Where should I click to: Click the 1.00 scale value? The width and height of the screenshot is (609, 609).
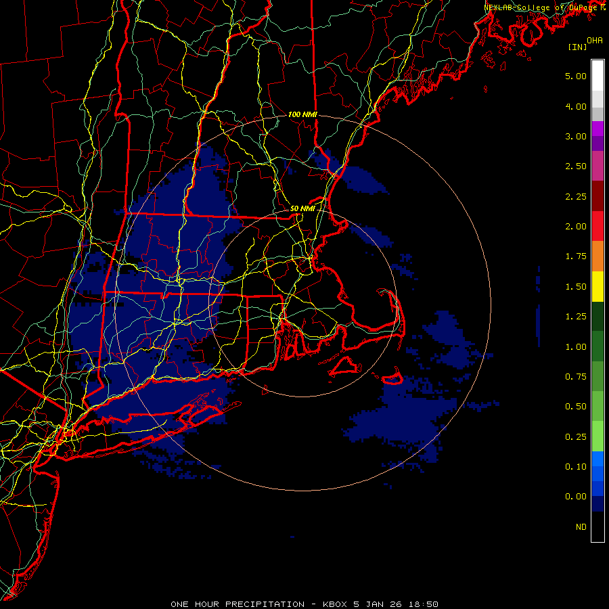(576, 347)
